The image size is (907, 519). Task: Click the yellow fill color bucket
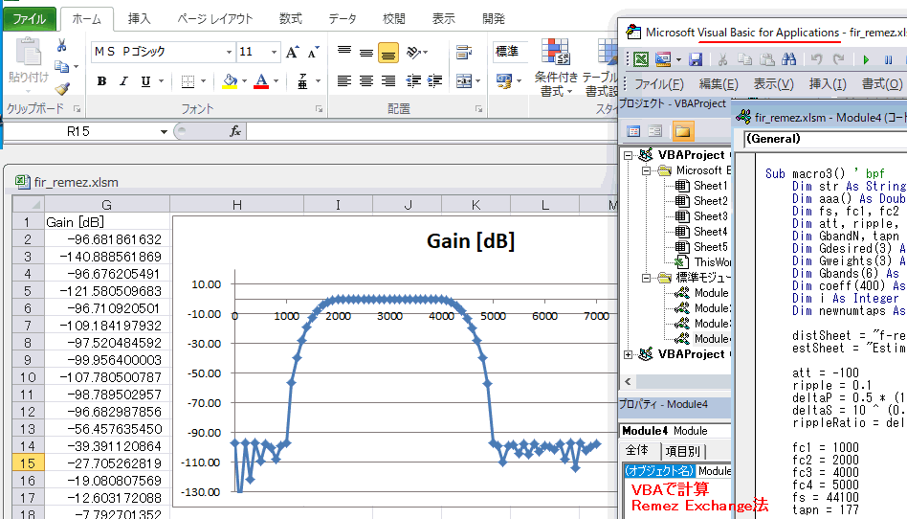(x=230, y=81)
